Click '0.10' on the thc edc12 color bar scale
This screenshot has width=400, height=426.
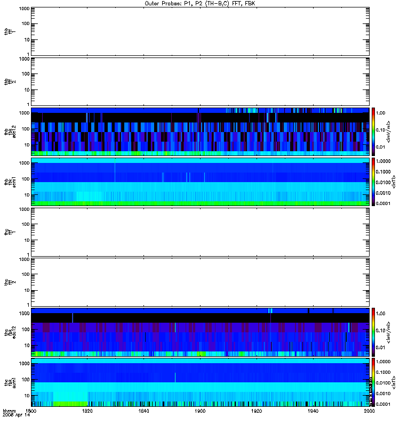pos(380,330)
